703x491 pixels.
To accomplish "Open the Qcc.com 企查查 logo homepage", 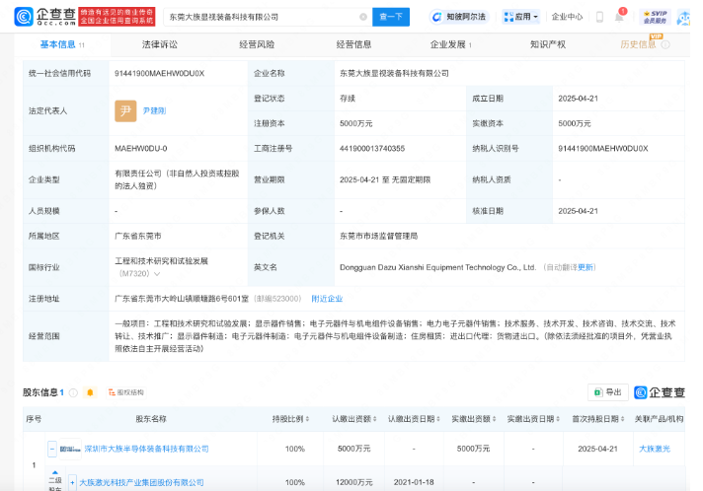I will click(x=45, y=17).
